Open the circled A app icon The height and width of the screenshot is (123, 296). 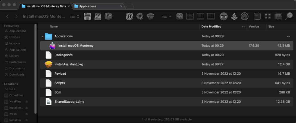coord(244,16)
